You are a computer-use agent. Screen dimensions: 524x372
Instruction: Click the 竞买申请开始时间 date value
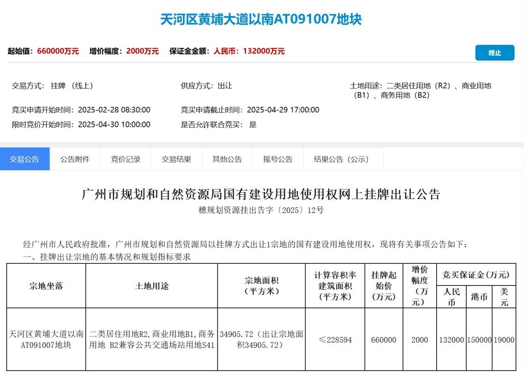click(114, 110)
